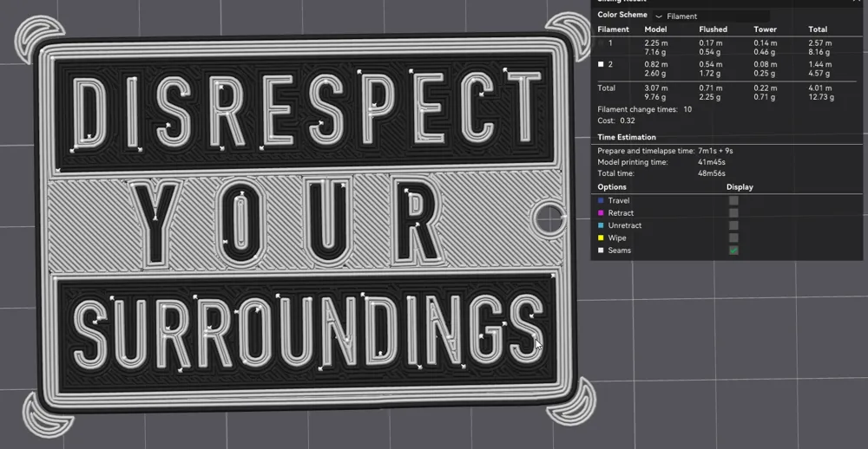Viewport: 868px width, 449px height.
Task: Click the 2.57 m filament 1 total
Action: [820, 43]
